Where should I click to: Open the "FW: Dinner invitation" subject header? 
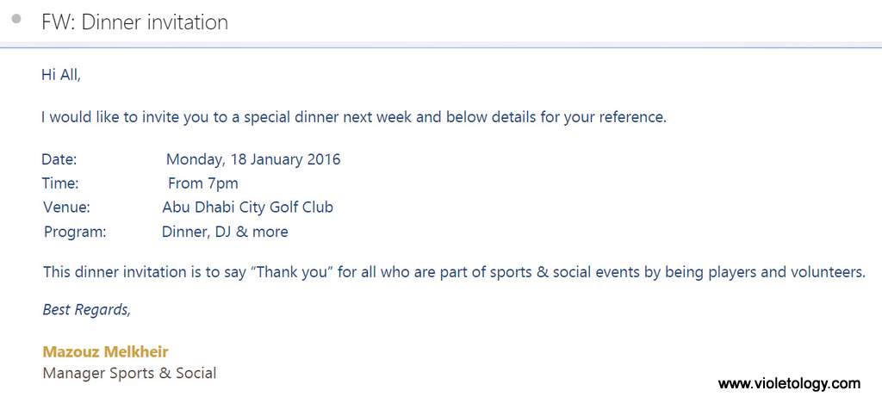click(134, 22)
